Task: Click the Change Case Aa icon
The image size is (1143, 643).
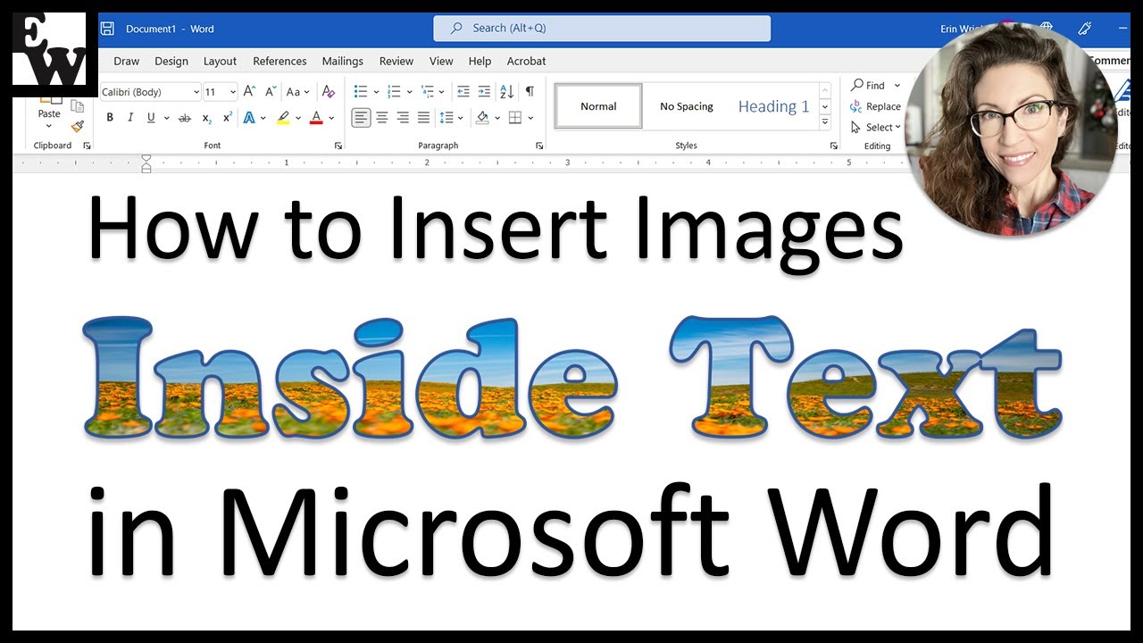Action: pos(293,92)
